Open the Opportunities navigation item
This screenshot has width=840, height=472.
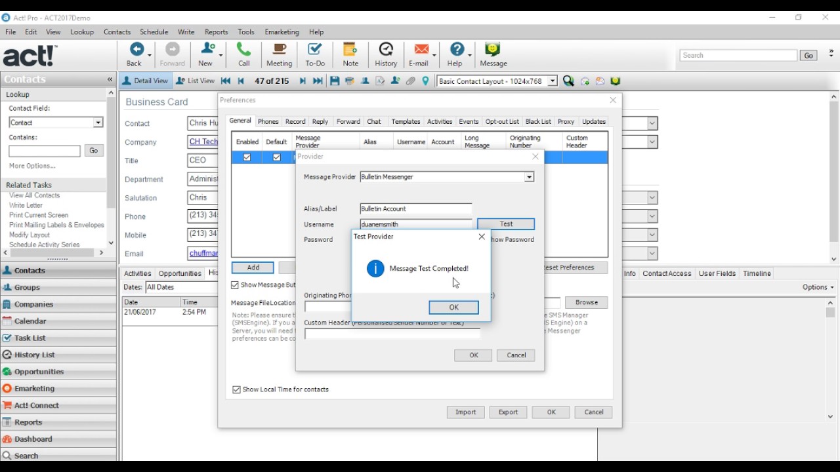(58, 372)
